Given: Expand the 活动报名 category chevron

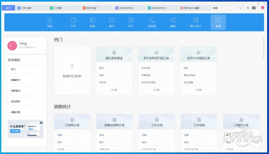Looking at the screenshot, I should pyautogui.click(x=39, y=102).
